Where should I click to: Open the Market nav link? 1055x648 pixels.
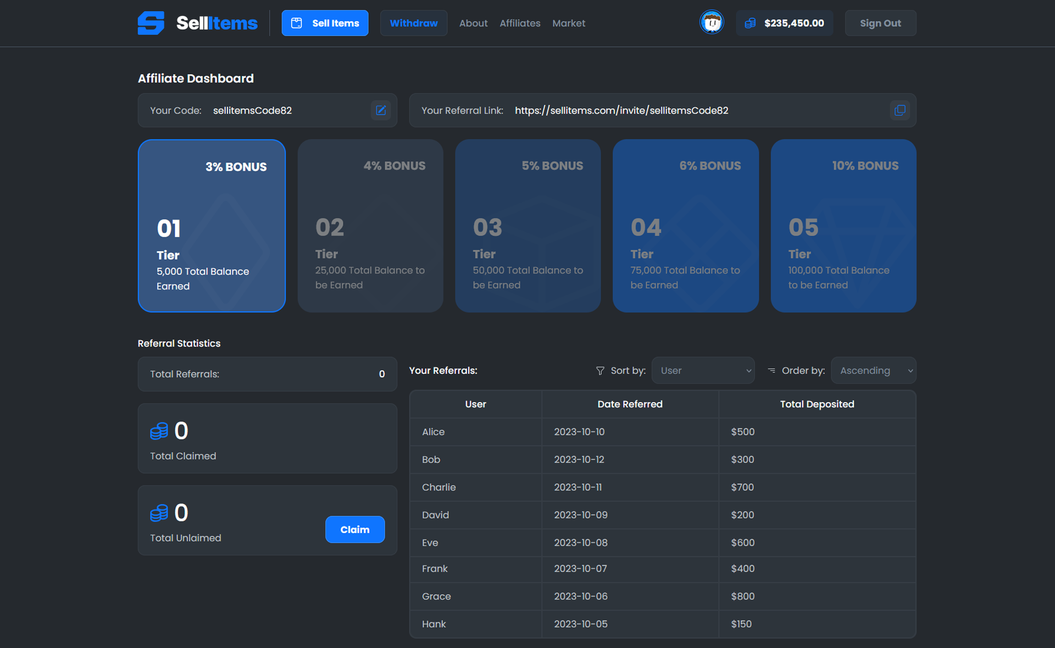[569, 23]
